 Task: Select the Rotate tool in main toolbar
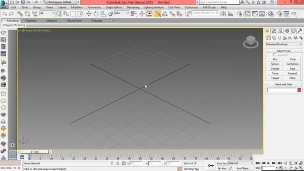point(96,14)
